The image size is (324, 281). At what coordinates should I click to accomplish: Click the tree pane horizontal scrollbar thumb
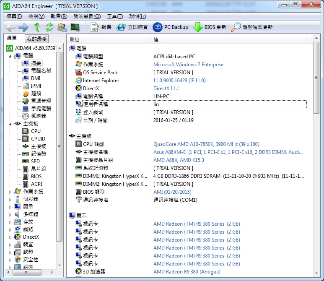(x=27, y=272)
